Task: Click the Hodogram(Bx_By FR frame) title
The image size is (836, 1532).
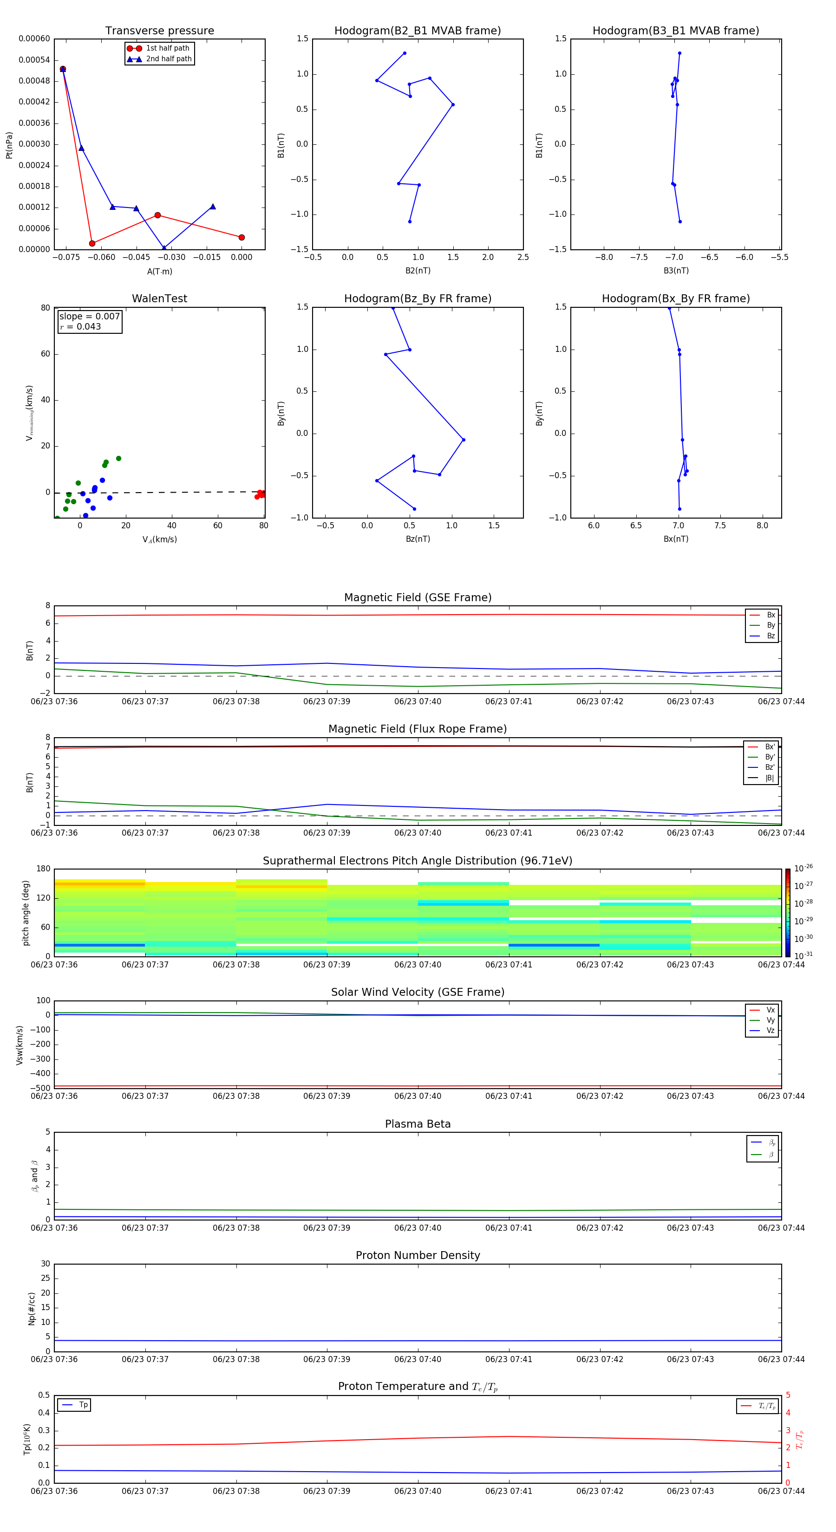Action: [x=676, y=299]
